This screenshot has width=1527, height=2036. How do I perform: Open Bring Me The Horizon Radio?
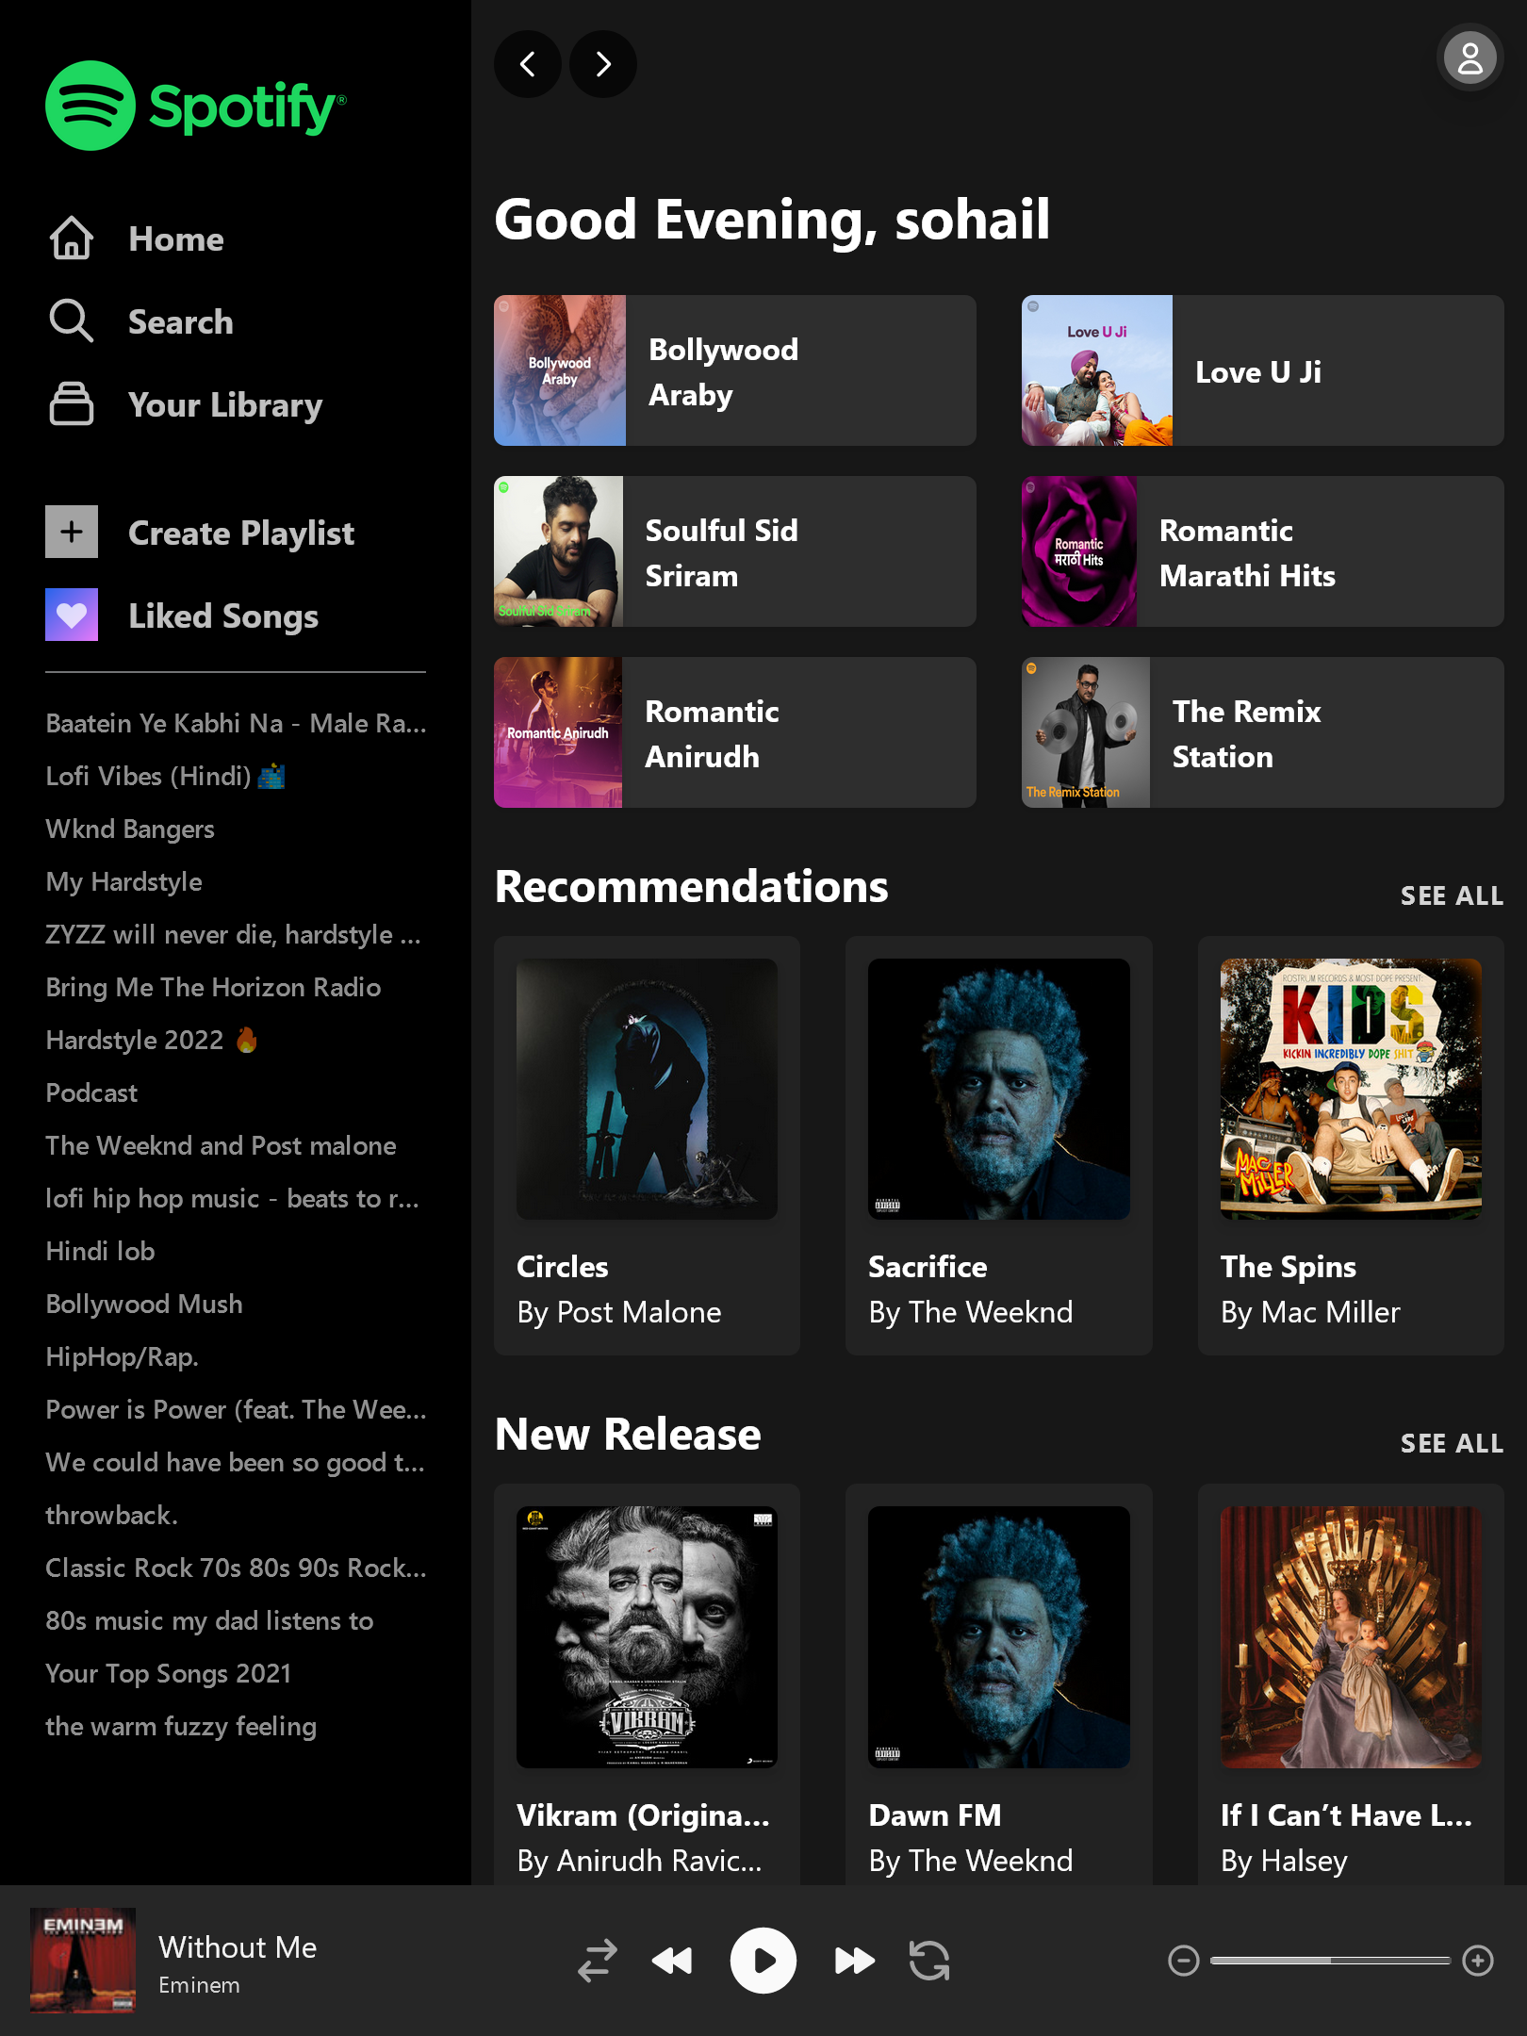(x=213, y=987)
